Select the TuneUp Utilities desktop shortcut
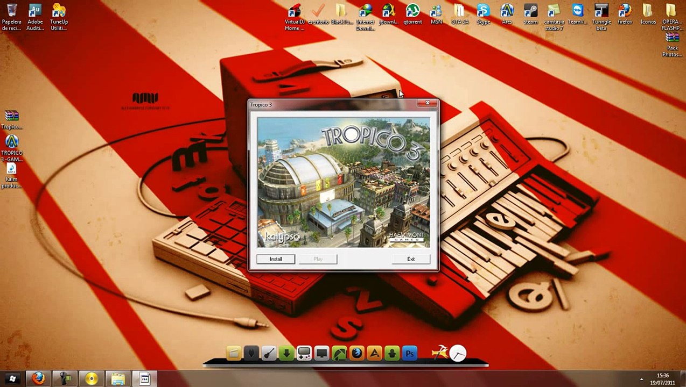 [x=59, y=17]
